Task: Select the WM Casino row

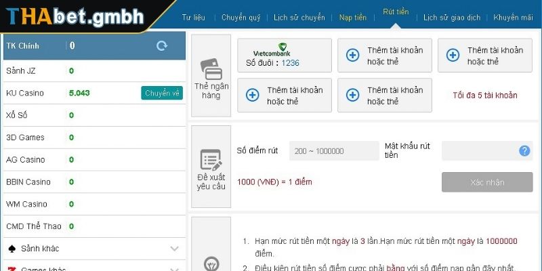Action: (x=94, y=204)
